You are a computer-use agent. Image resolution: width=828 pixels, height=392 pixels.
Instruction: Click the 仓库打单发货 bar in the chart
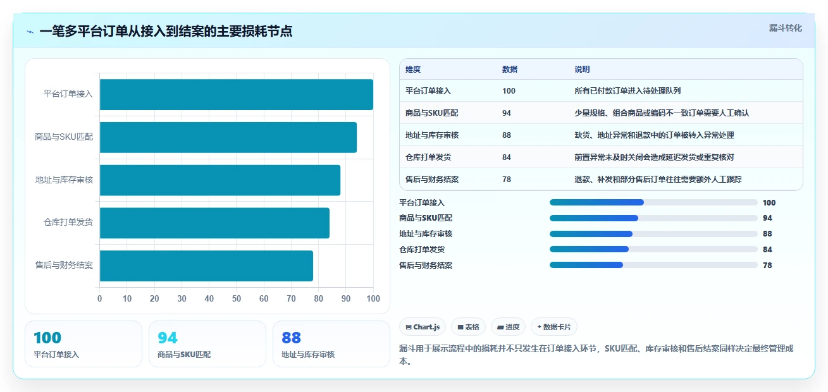point(214,223)
